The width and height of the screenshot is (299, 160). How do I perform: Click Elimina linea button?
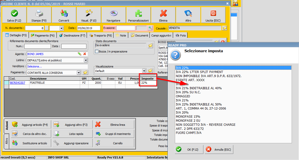tap(114, 125)
